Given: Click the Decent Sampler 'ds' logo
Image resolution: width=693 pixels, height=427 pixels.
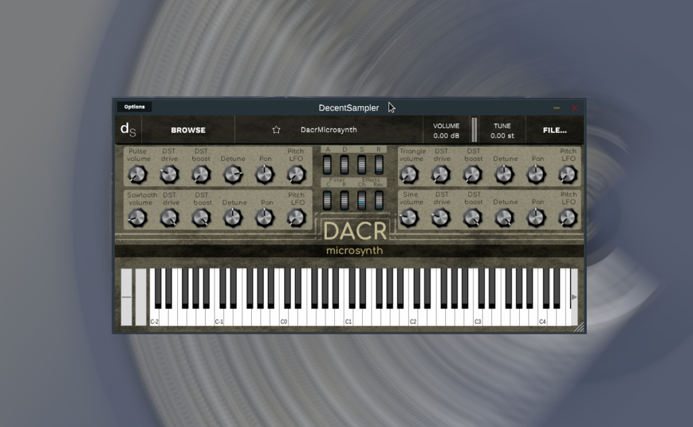Looking at the screenshot, I should click(x=128, y=129).
